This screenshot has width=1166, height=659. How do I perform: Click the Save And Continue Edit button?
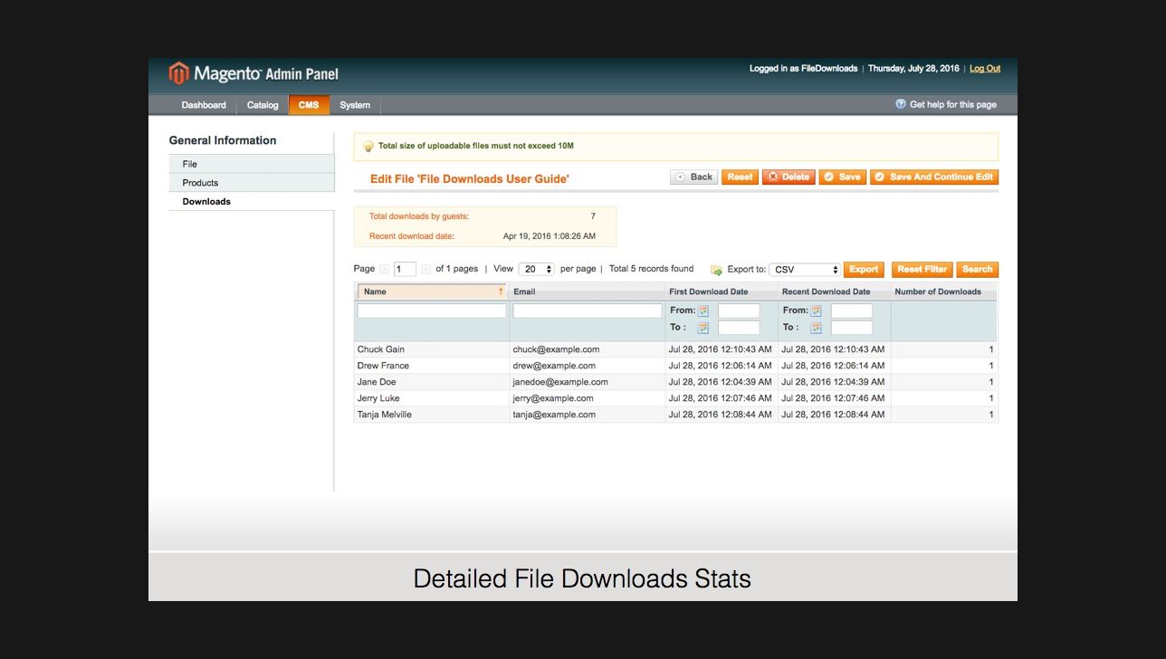(x=934, y=177)
